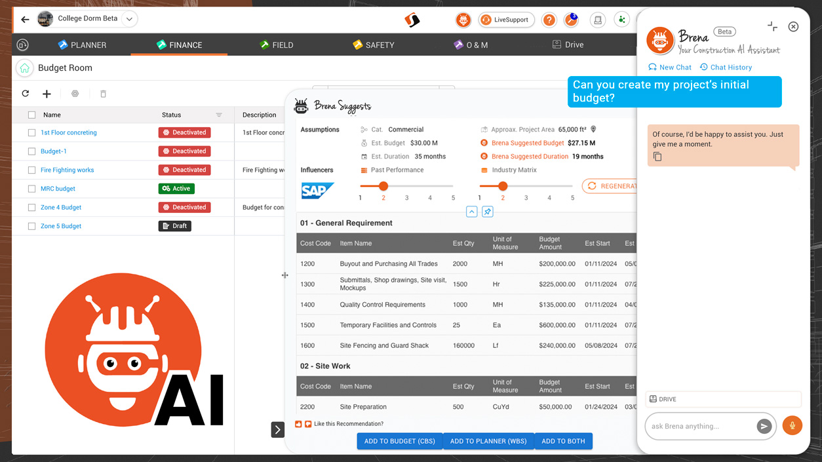Screen dimensions: 822x462
Task: Click the refresh icon in Budget Room toolbar
Action: click(x=26, y=94)
